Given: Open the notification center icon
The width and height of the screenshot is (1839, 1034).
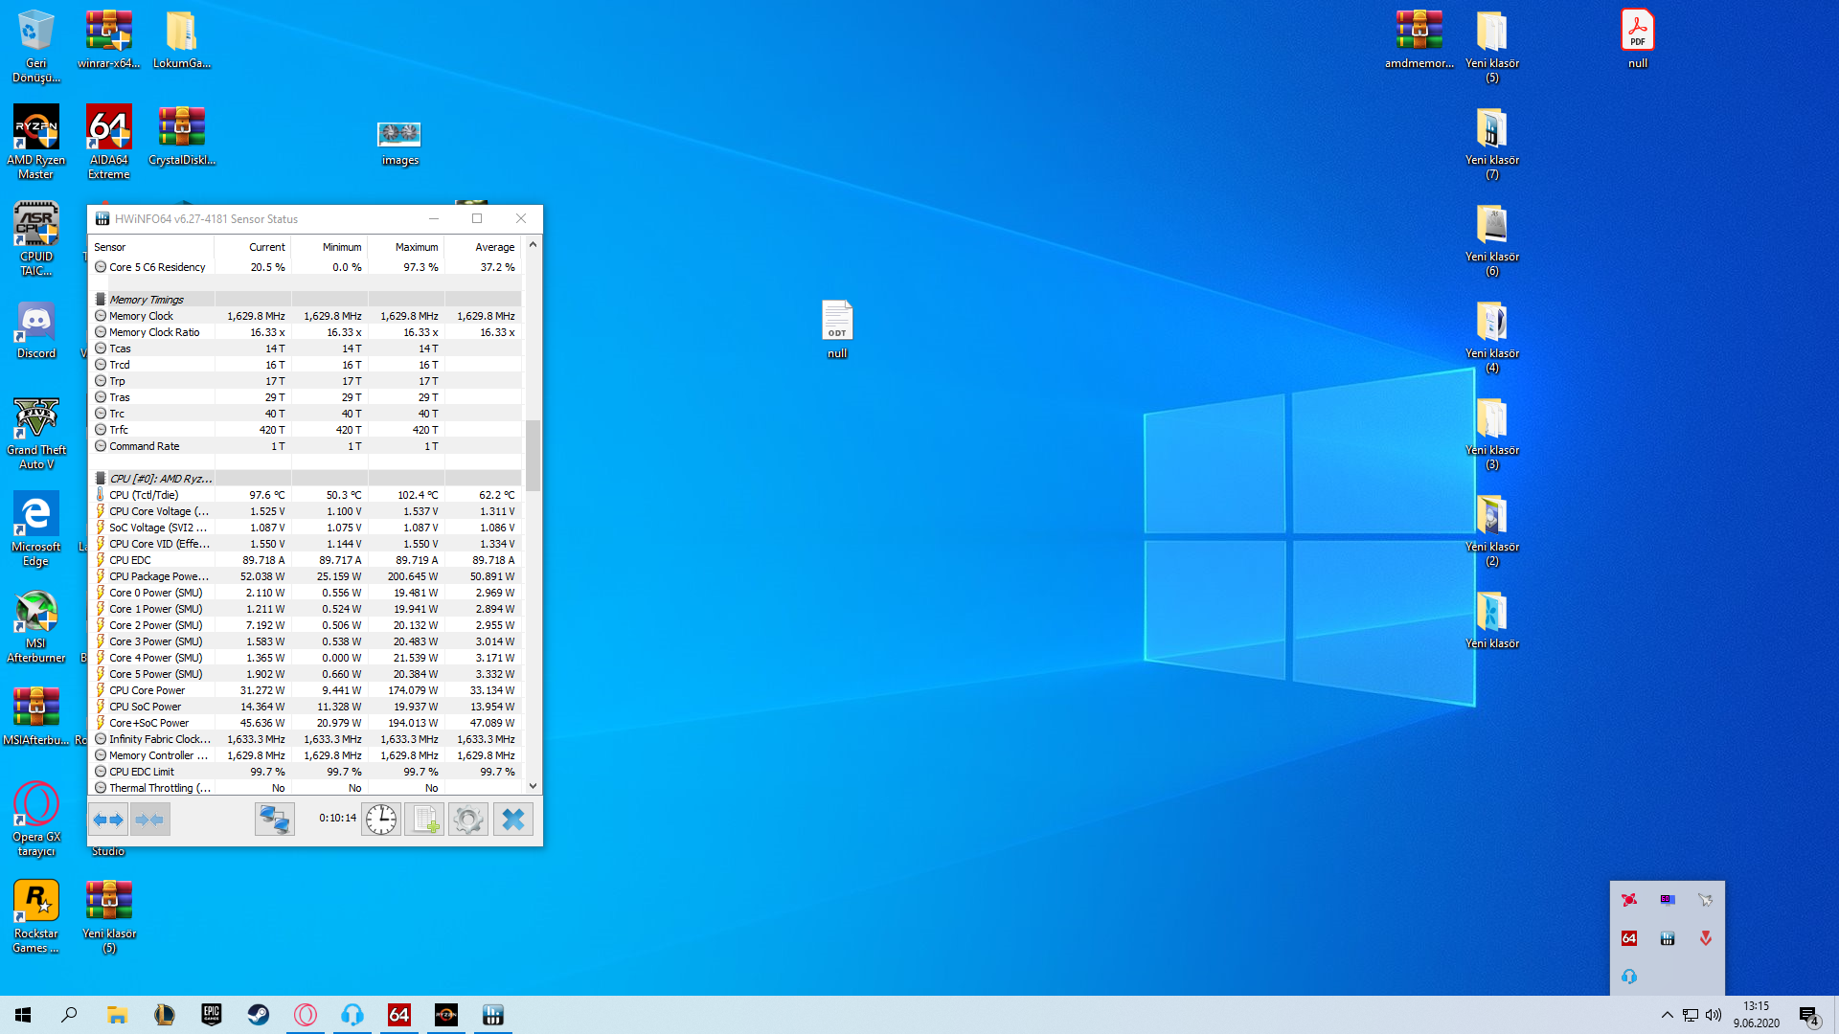Looking at the screenshot, I should click(1808, 1016).
